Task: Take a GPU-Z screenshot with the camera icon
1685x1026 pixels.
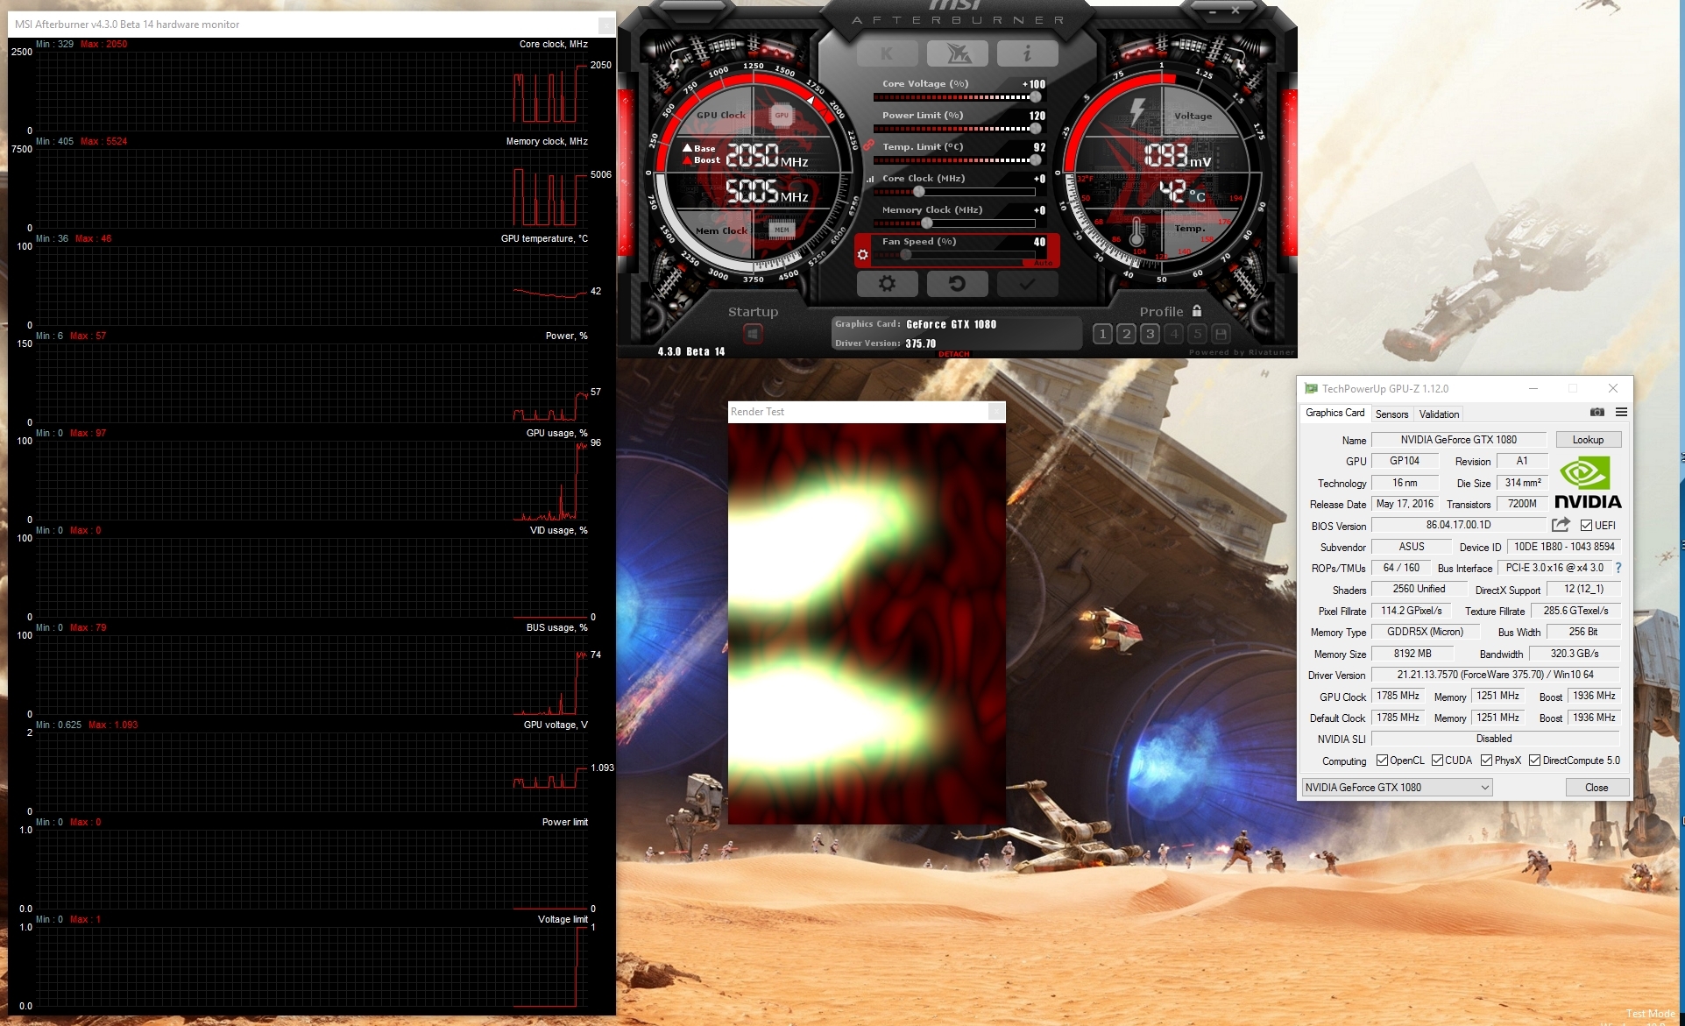Action: pyautogui.click(x=1597, y=412)
